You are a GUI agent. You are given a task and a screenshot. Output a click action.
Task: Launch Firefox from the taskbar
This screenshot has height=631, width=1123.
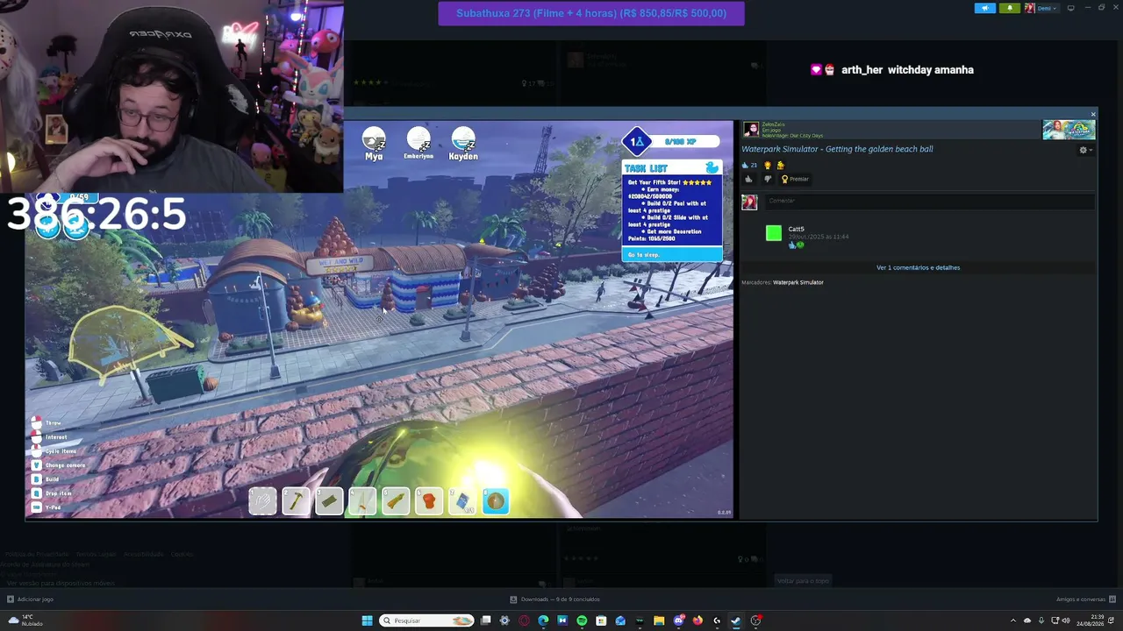coord(697,620)
